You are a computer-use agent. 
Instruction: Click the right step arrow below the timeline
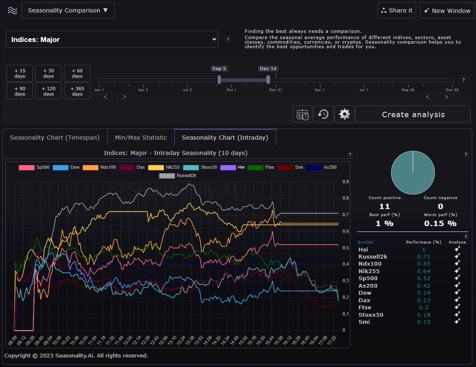[124, 96]
